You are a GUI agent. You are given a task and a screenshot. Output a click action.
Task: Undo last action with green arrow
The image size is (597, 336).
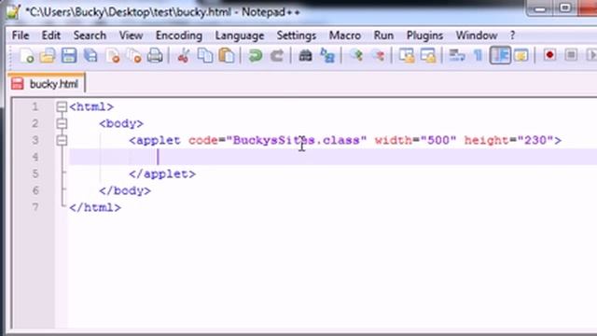pos(255,56)
